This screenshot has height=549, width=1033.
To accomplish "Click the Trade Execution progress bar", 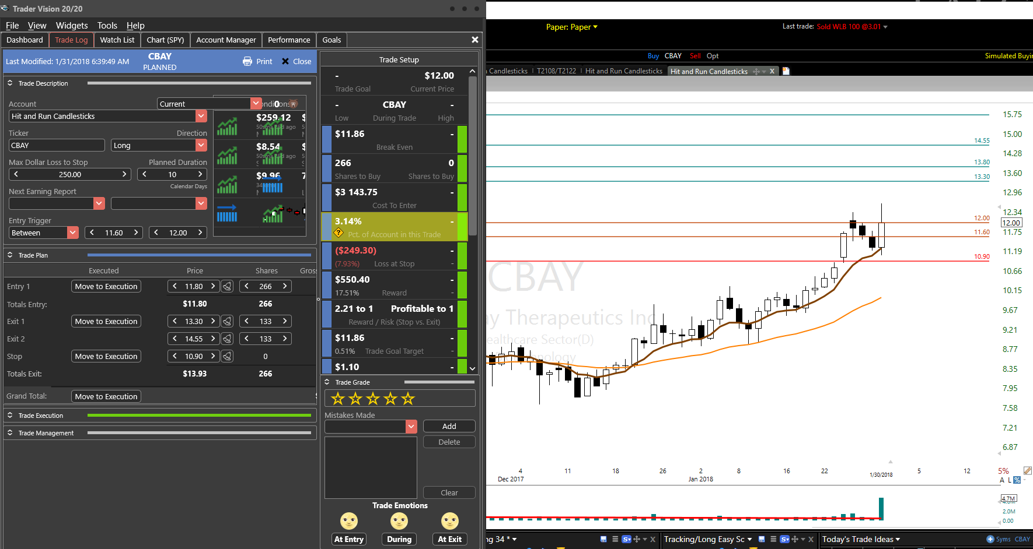I will pyautogui.click(x=198, y=415).
